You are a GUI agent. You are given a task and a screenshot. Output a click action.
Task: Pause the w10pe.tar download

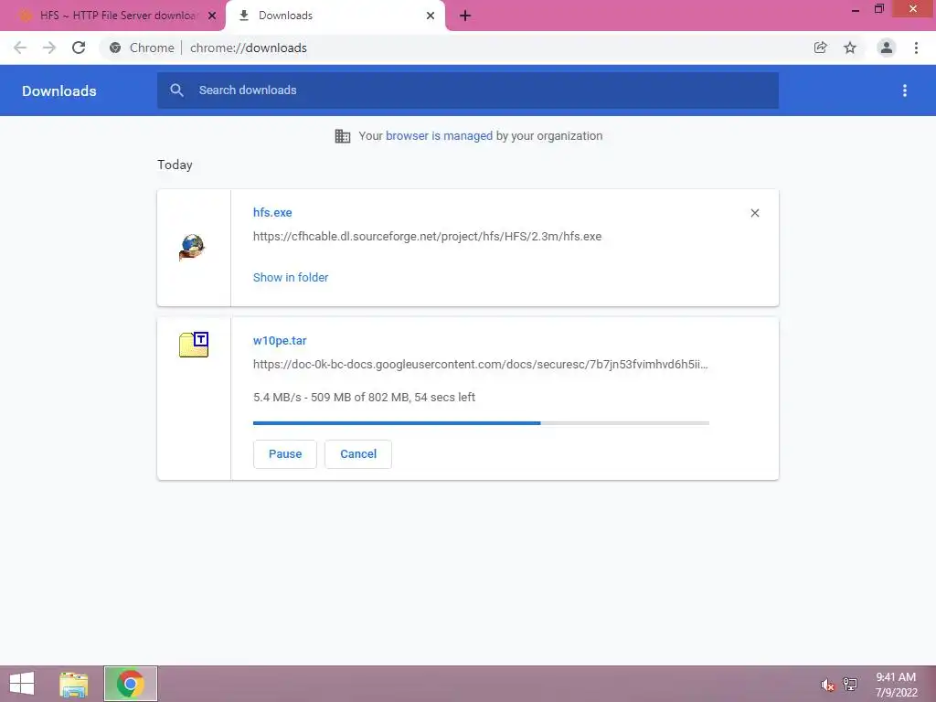click(285, 454)
